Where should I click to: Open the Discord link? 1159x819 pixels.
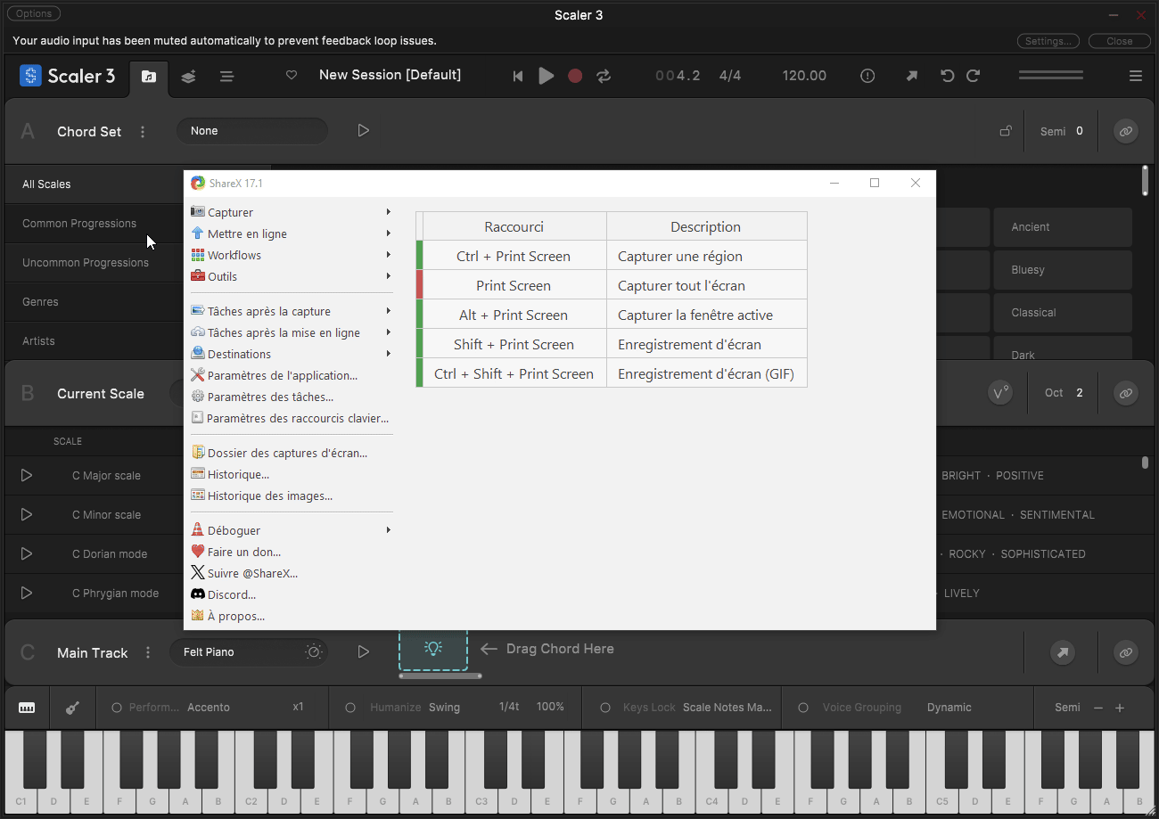pyautogui.click(x=292, y=594)
